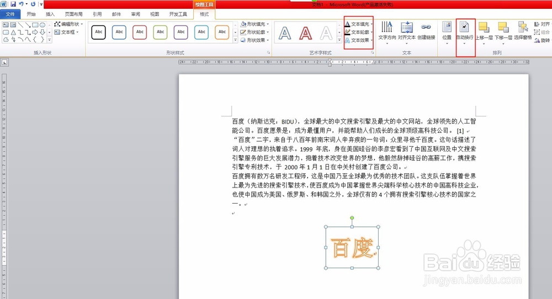Open the 文件 (File) tab
This screenshot has height=299, width=552.
(x=10, y=14)
